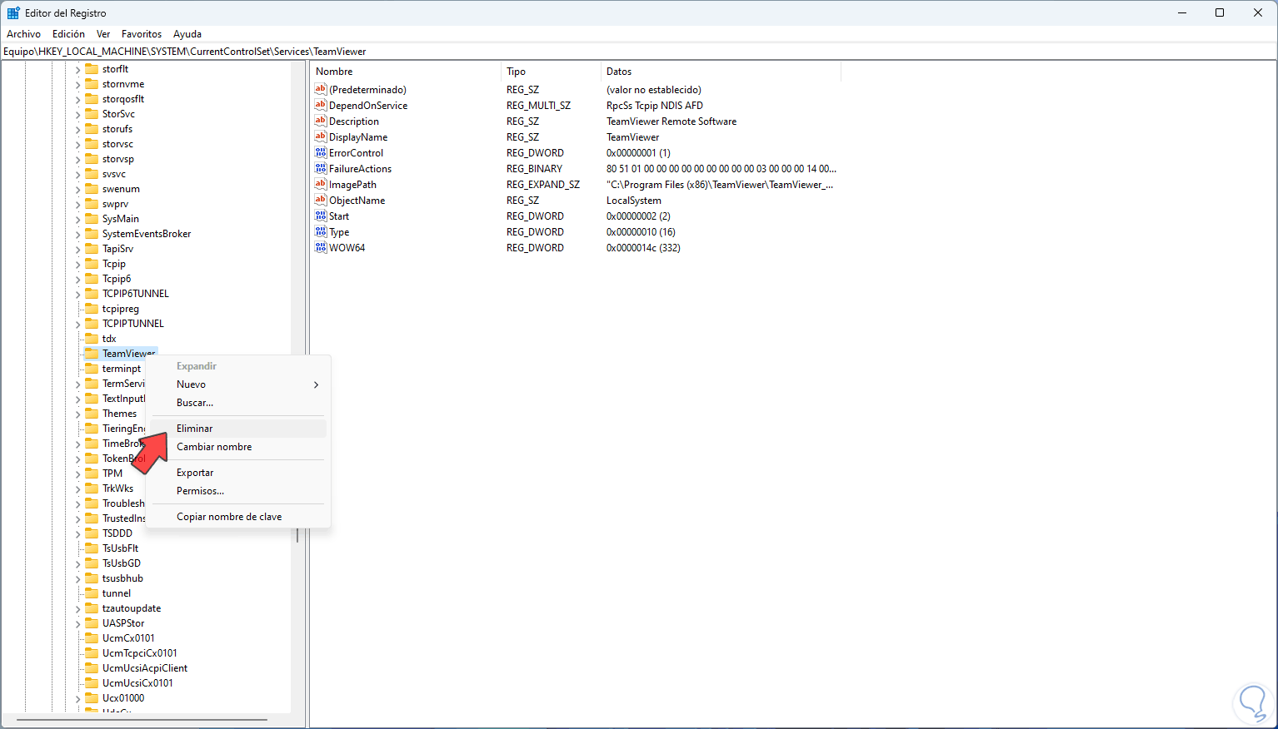The image size is (1278, 729).
Task: Select the UcmUcsiAcpiClient key
Action: coord(145,668)
